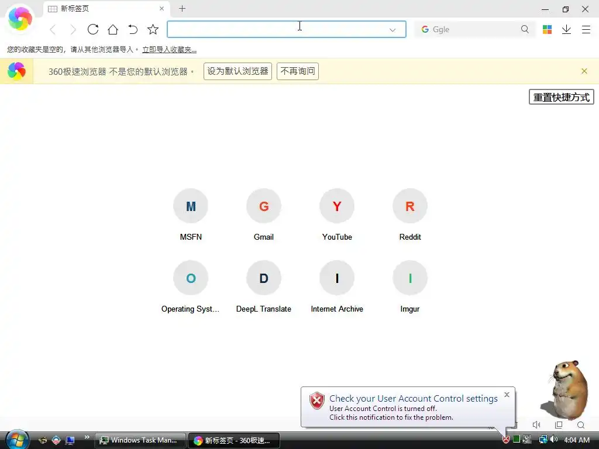Click the User Account Control notification text
The height and width of the screenshot is (449, 599).
click(413, 407)
